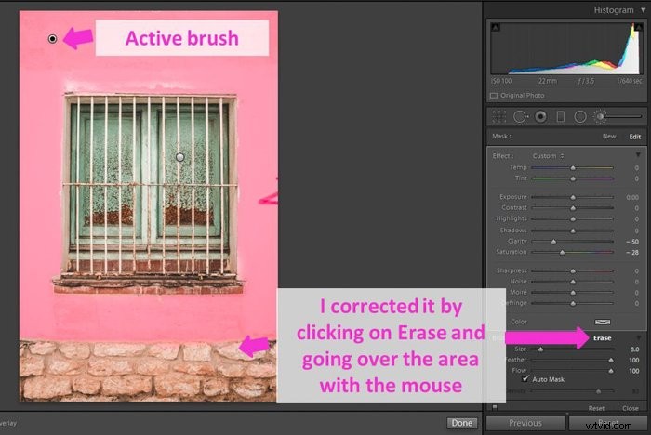Click the Saturation slider handle
651x435 pixels.
coord(562,252)
